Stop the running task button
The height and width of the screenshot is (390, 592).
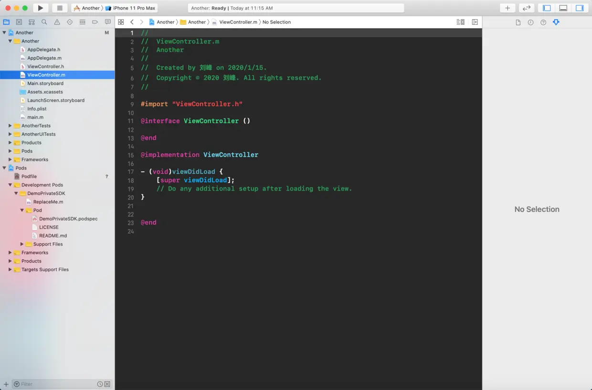click(60, 8)
